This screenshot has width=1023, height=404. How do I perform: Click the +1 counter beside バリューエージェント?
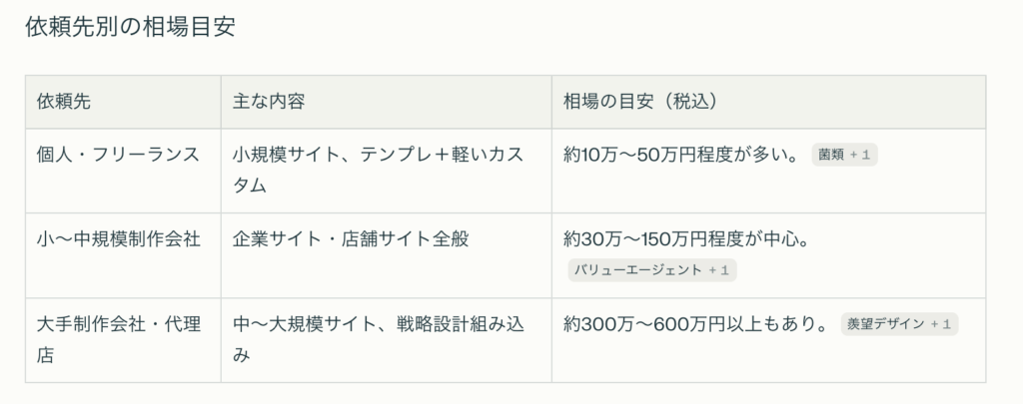719,269
